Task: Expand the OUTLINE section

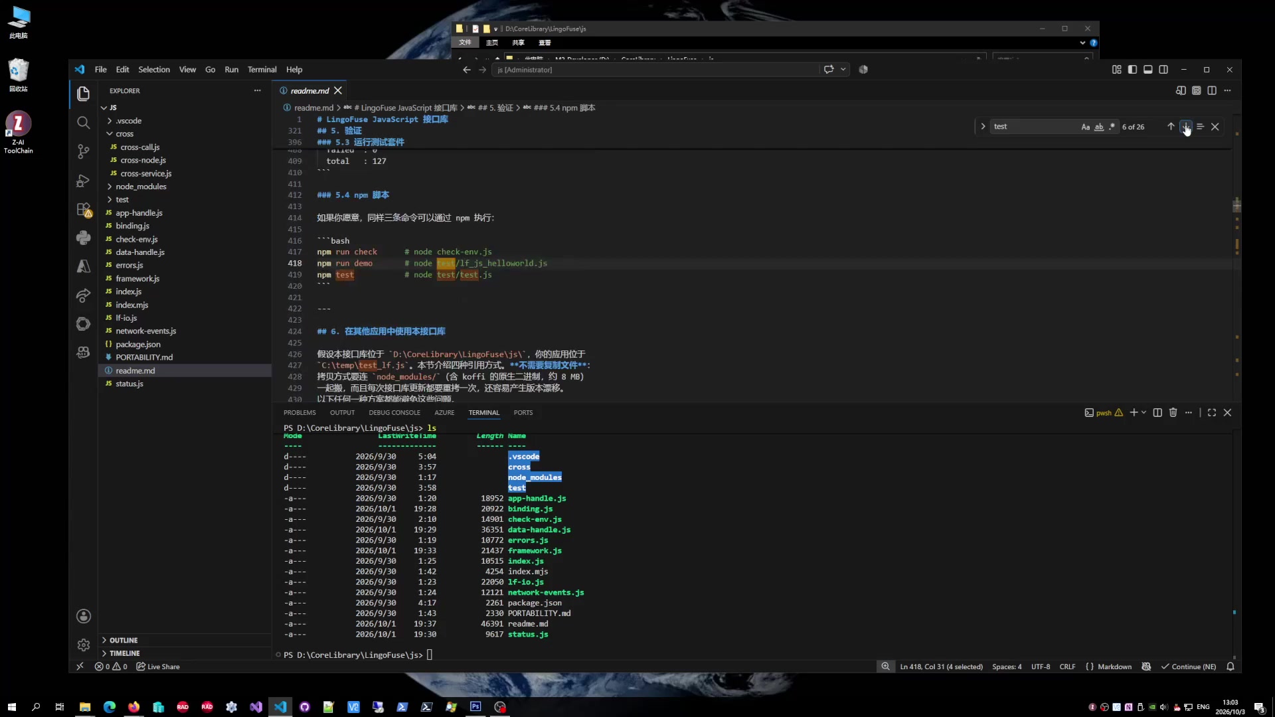Action: tap(124, 640)
